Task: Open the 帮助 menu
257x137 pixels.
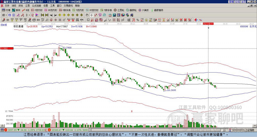Action: pos(77,6)
